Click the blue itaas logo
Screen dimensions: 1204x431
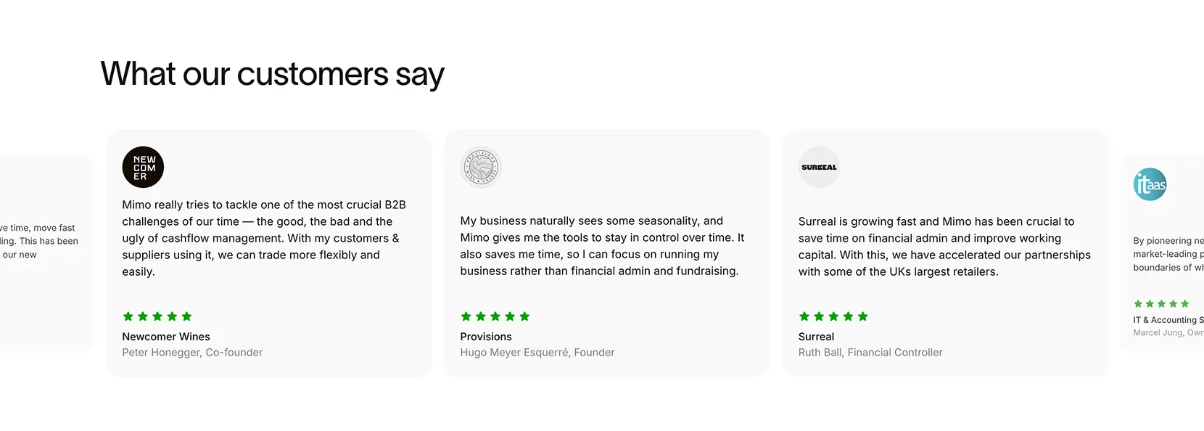pos(1150,184)
